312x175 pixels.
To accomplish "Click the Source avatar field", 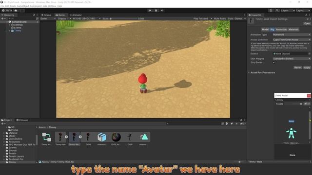I will tap(290, 54).
